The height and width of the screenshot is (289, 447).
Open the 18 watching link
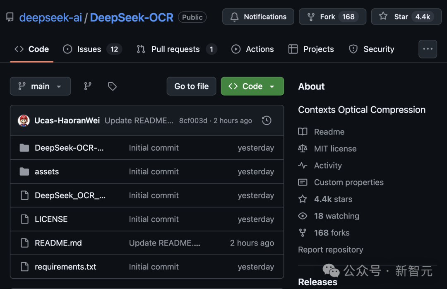coord(336,216)
